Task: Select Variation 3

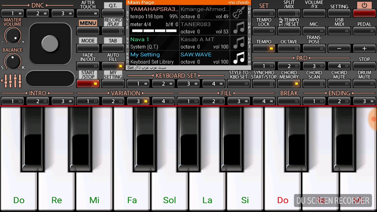Action: (x=138, y=101)
